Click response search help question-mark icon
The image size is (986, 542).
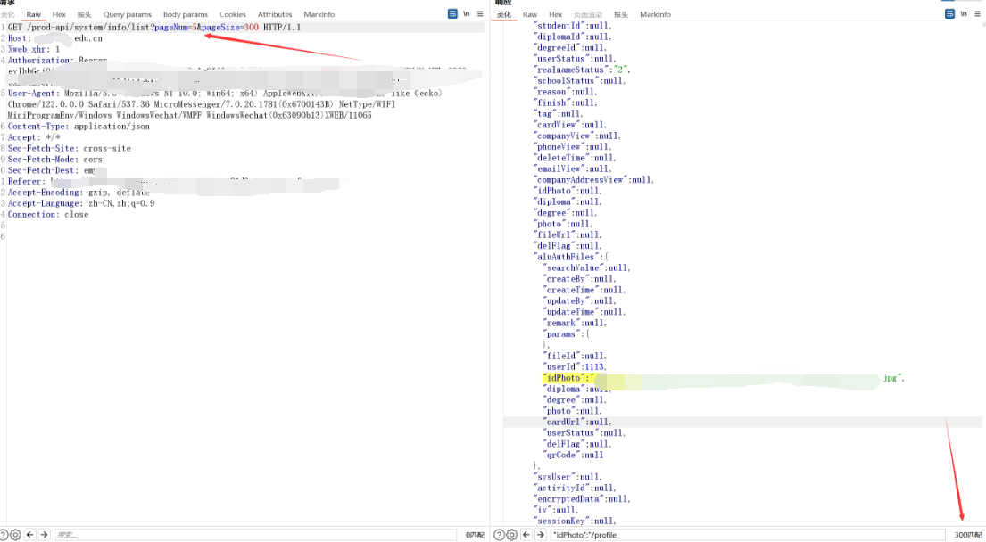coord(500,535)
